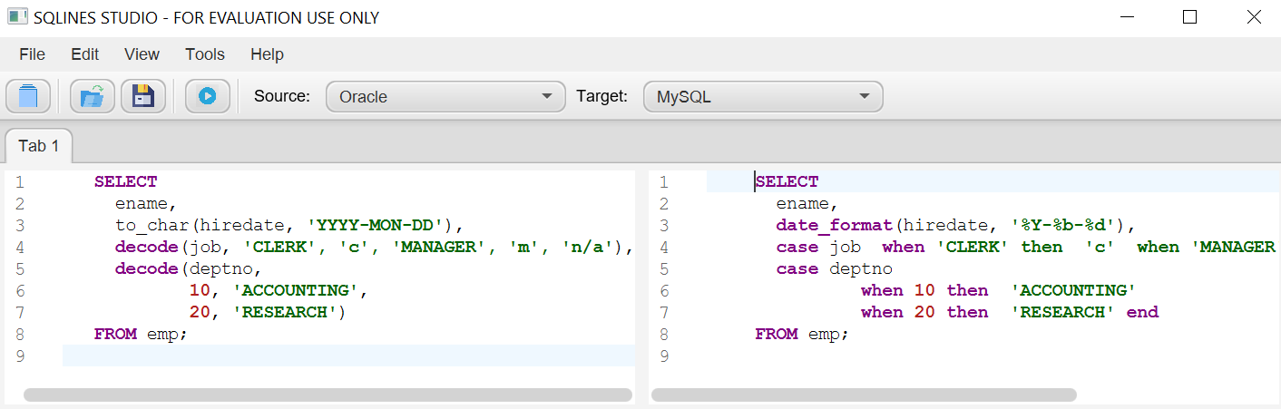The width and height of the screenshot is (1281, 409).
Task: Open the Source database dropdown
Action: coord(445,96)
